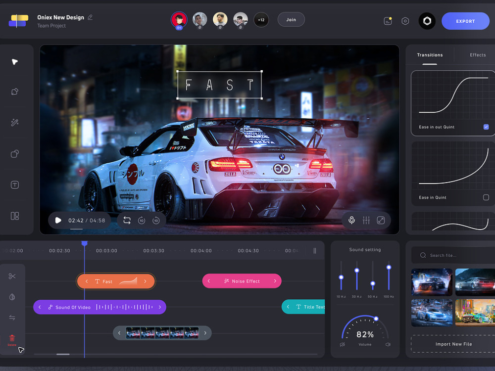
Task: Click the Search file input field
Action: pyautogui.click(x=453, y=255)
